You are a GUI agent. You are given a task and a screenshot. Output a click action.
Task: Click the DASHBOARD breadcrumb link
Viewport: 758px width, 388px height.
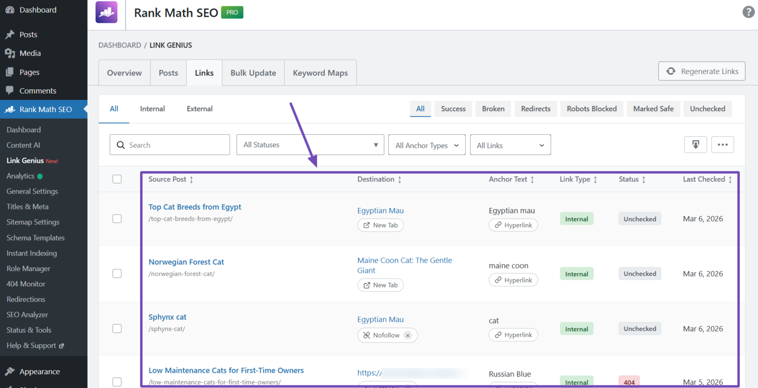click(x=120, y=45)
